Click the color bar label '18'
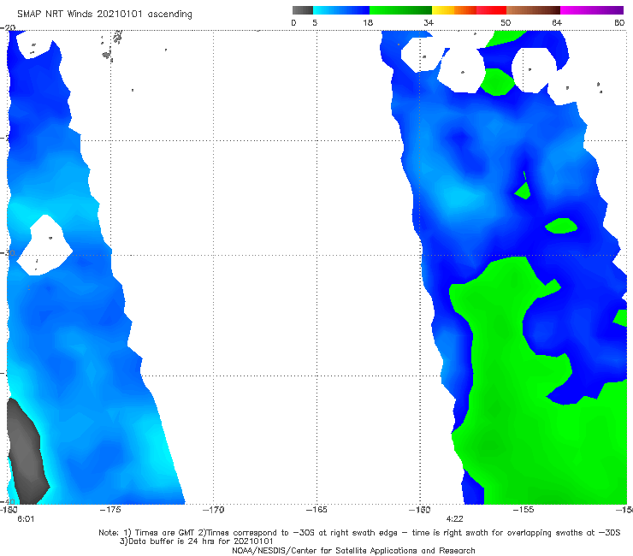633x556 pixels. click(368, 22)
